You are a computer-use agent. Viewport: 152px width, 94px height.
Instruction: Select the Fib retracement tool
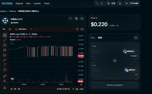[x=5, y=45]
